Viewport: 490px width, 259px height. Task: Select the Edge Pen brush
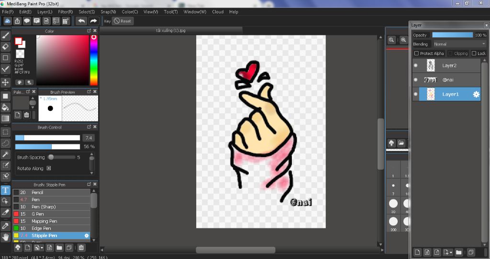[x=52, y=228]
